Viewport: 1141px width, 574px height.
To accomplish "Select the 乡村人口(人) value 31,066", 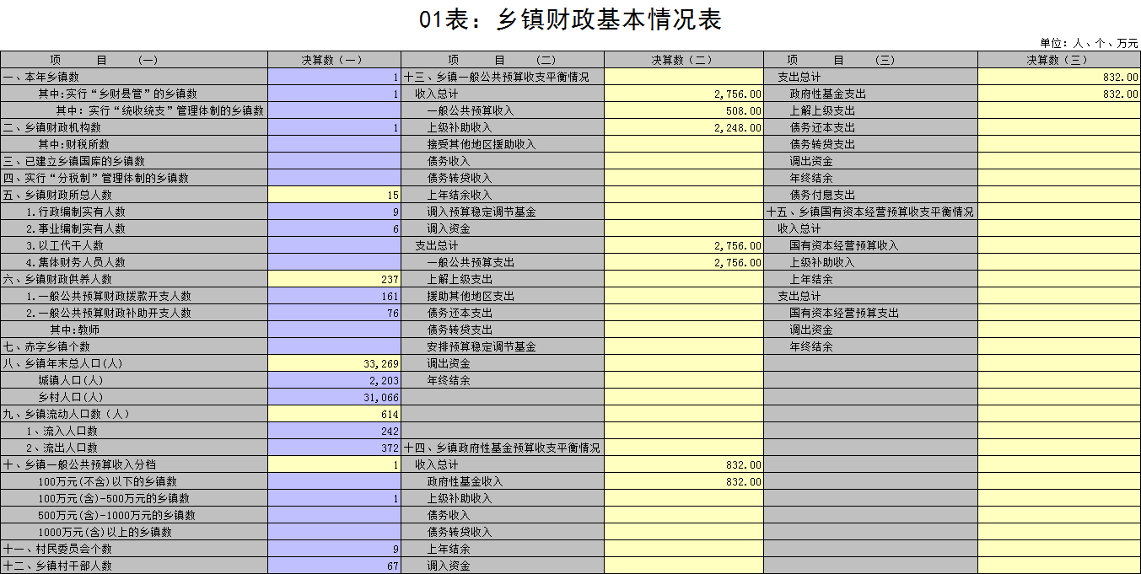I will coord(335,397).
